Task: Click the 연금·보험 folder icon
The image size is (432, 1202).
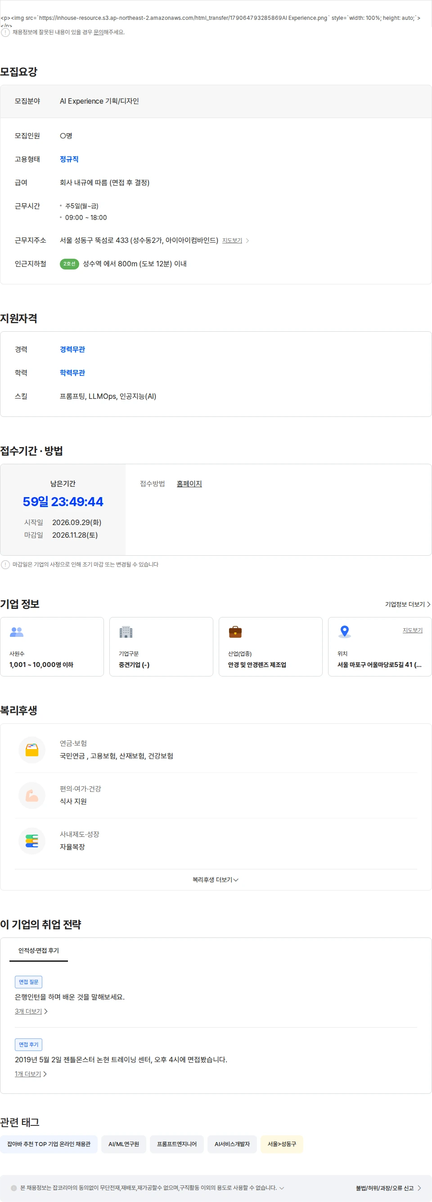Action: 32,750
